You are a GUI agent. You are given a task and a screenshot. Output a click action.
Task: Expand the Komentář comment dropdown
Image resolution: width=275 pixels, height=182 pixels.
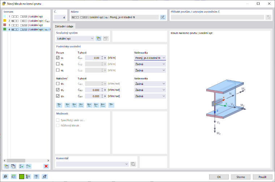[x=126, y=164]
